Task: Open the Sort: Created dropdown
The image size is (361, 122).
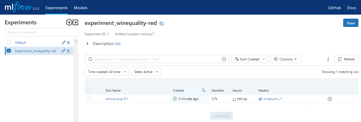Action: (250, 59)
